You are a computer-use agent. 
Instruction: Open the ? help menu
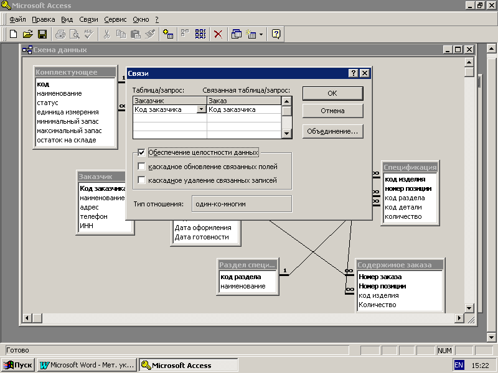[157, 20]
